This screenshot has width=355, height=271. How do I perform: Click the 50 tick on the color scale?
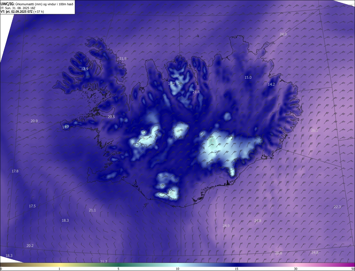[x=353, y=269]
